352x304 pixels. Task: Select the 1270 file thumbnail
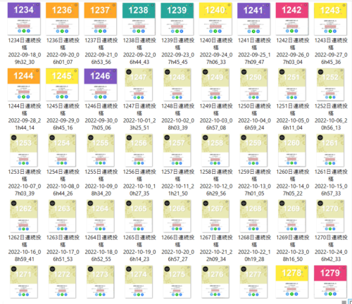330,216
